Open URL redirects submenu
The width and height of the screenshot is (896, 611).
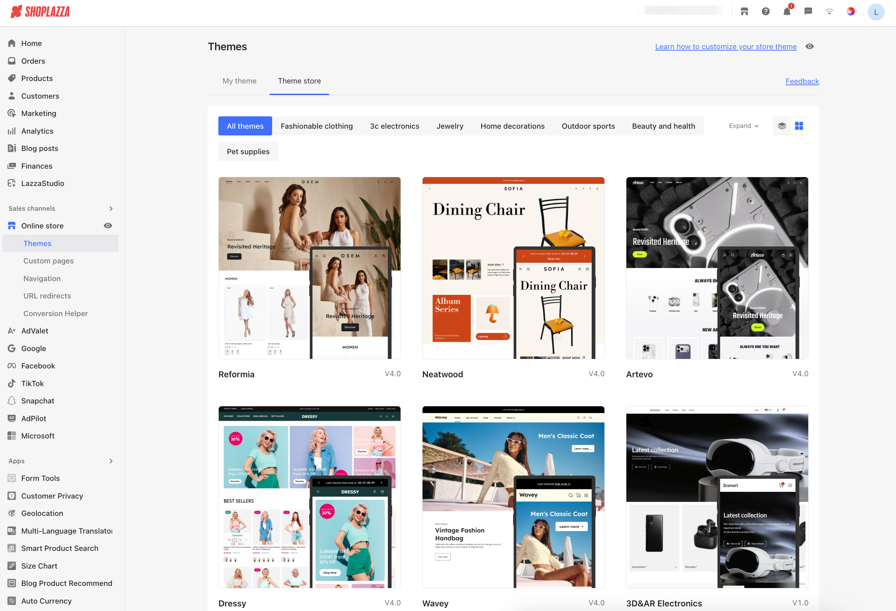[x=47, y=296]
